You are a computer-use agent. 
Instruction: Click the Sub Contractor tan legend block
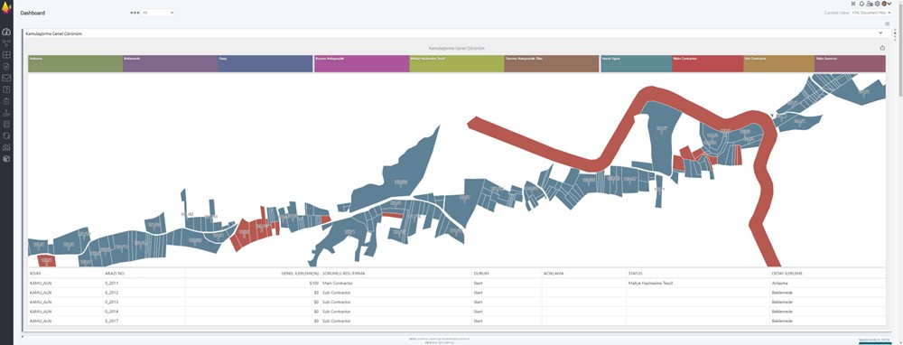(779, 63)
